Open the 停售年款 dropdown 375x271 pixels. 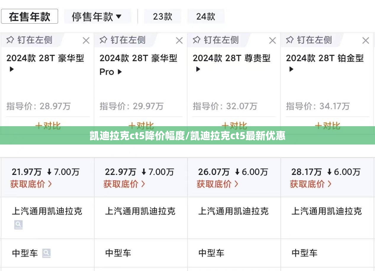pos(97,17)
